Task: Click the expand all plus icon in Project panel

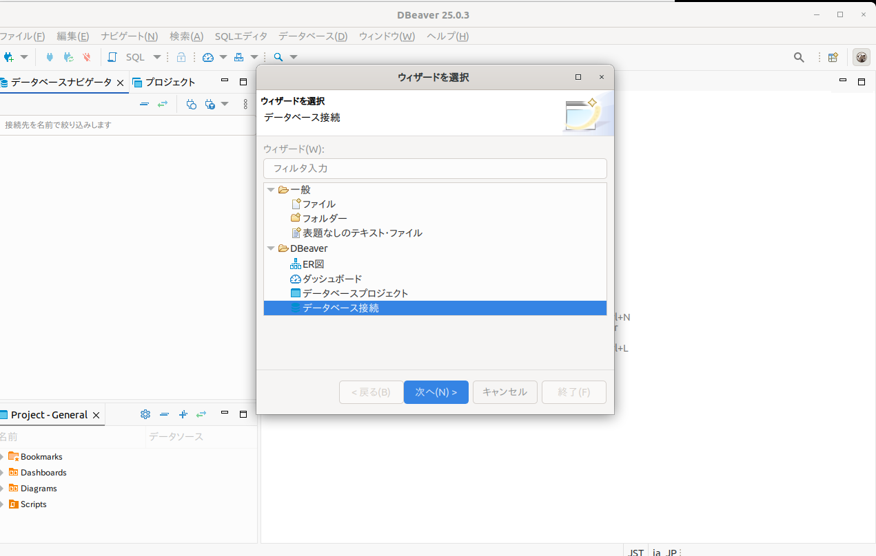Action: point(183,414)
